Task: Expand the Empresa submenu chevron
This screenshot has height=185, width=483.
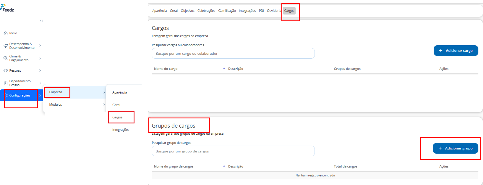Action: click(104, 92)
